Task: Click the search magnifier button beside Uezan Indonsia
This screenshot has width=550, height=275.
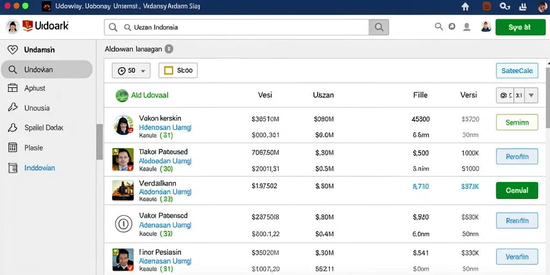Action: 379,27
